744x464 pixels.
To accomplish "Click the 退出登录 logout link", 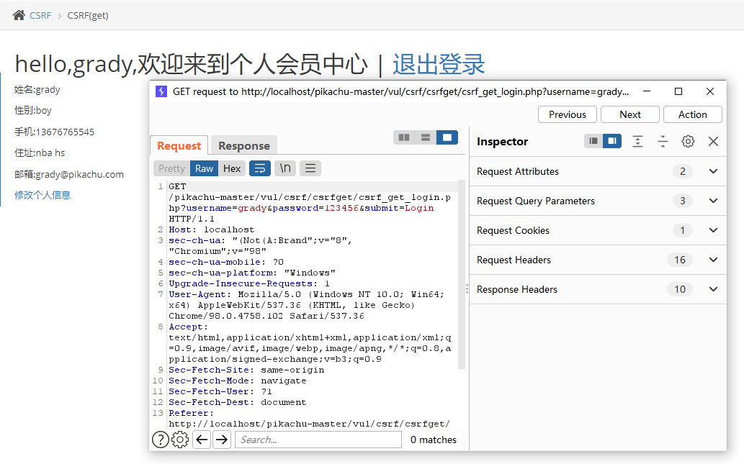I will tap(439, 65).
